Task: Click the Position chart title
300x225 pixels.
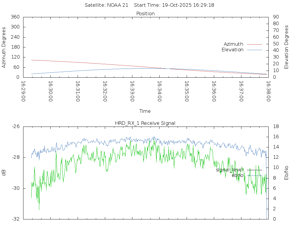Action: [x=145, y=13]
